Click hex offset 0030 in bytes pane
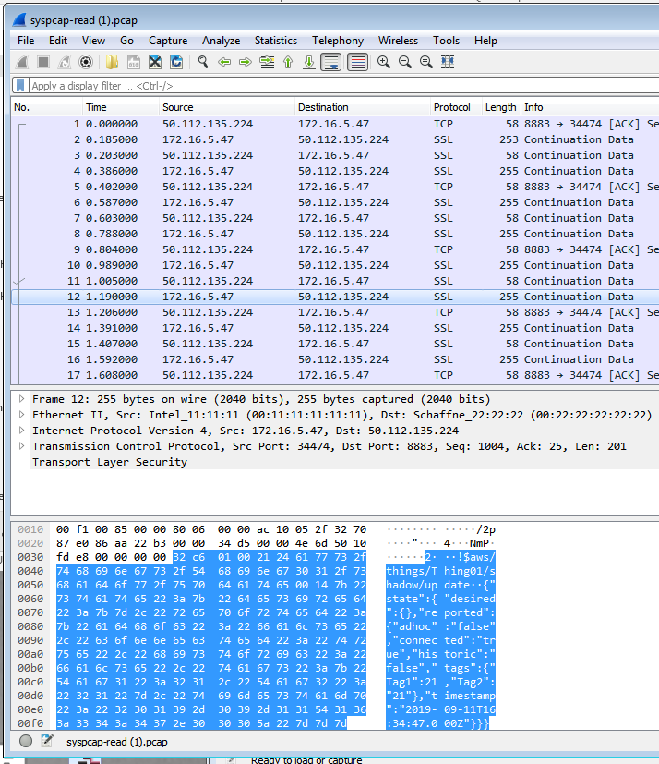This screenshot has height=764, width=659. (x=30, y=557)
